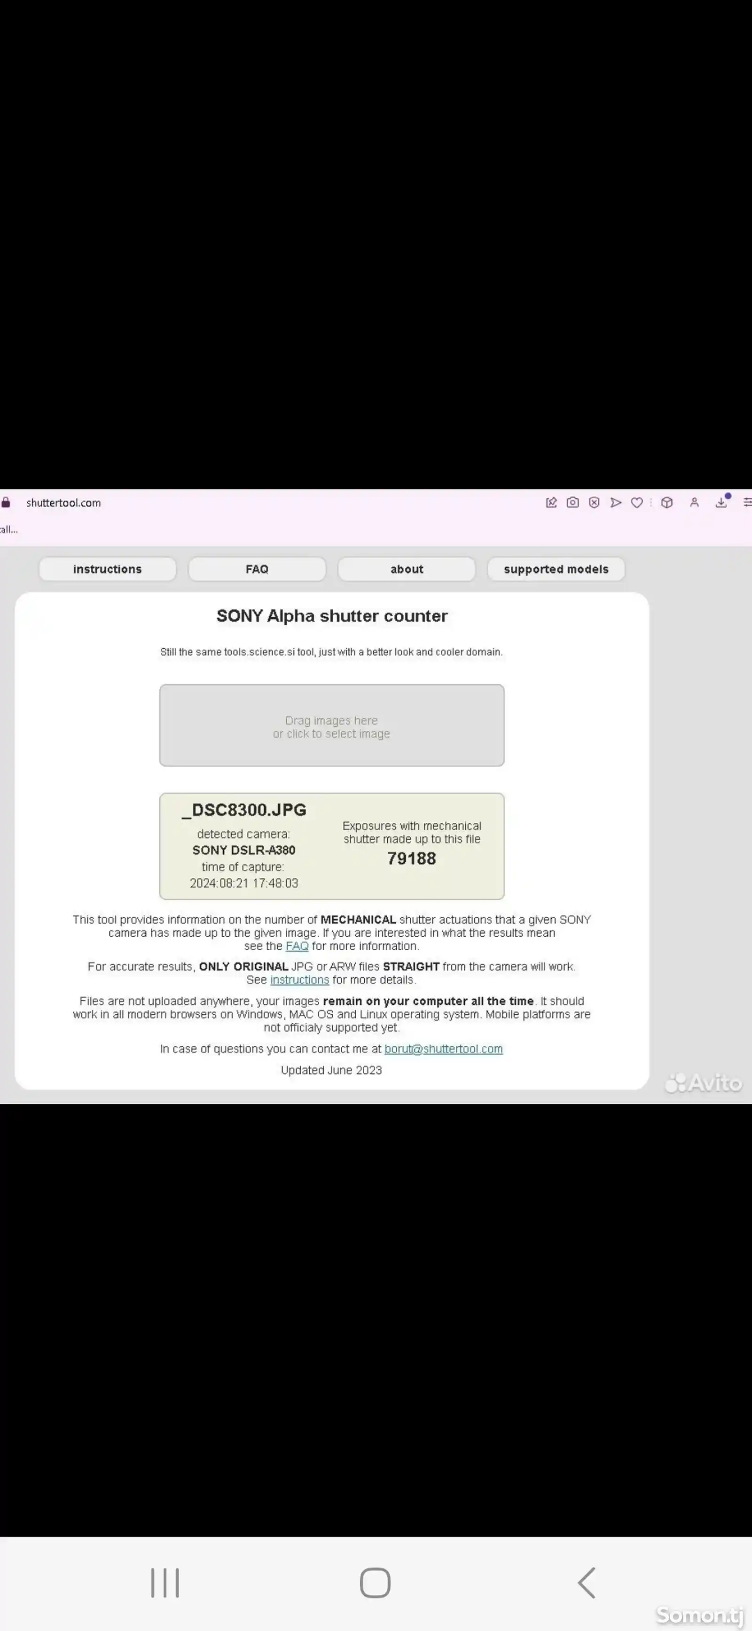Open the extensions cube icon
Screen dimensions: 752x1631
point(666,503)
